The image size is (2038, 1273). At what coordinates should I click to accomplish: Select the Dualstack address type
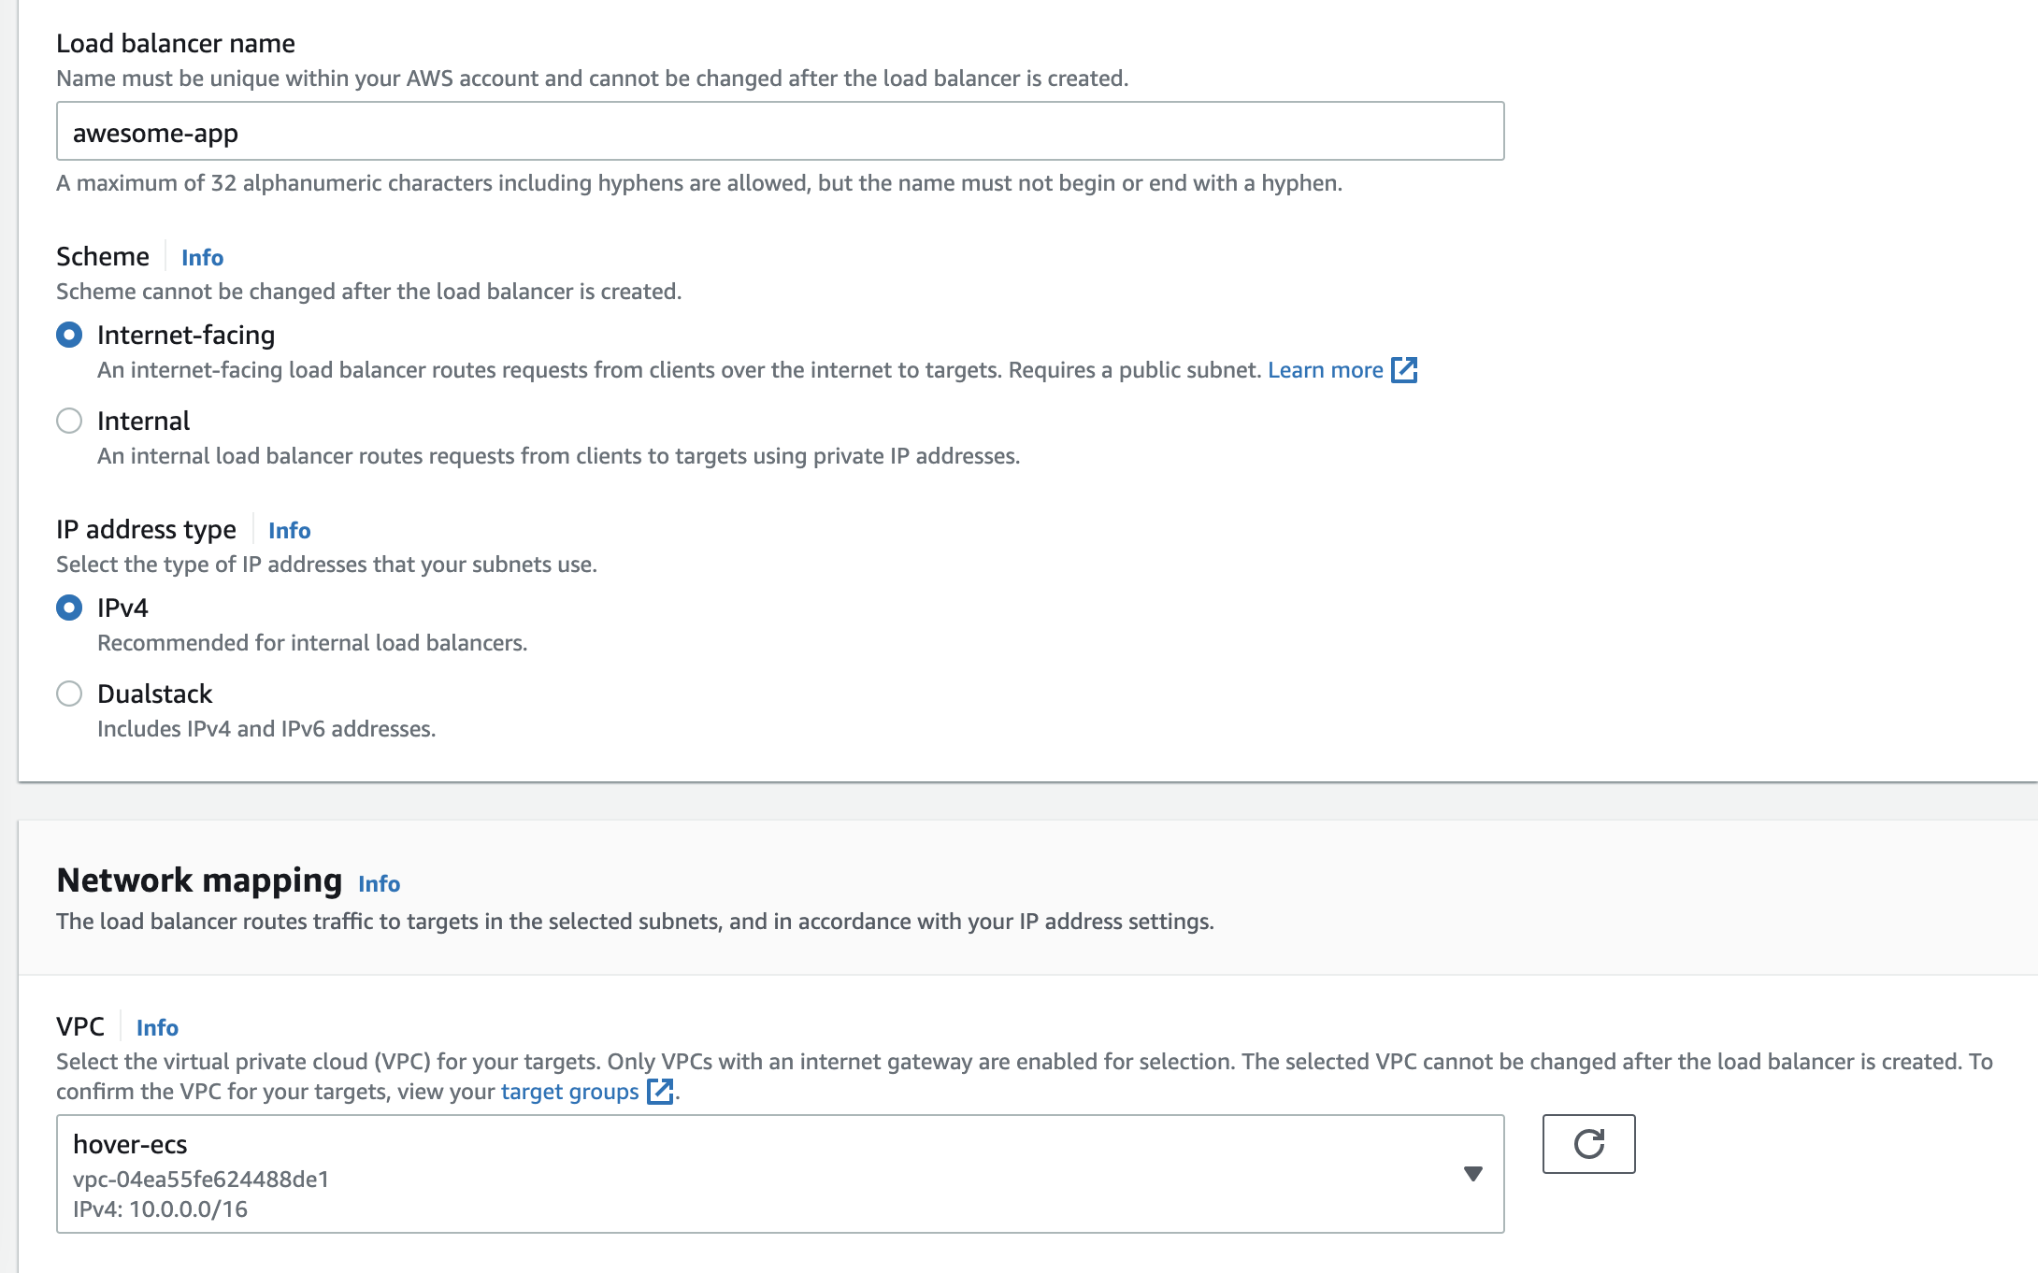click(69, 694)
